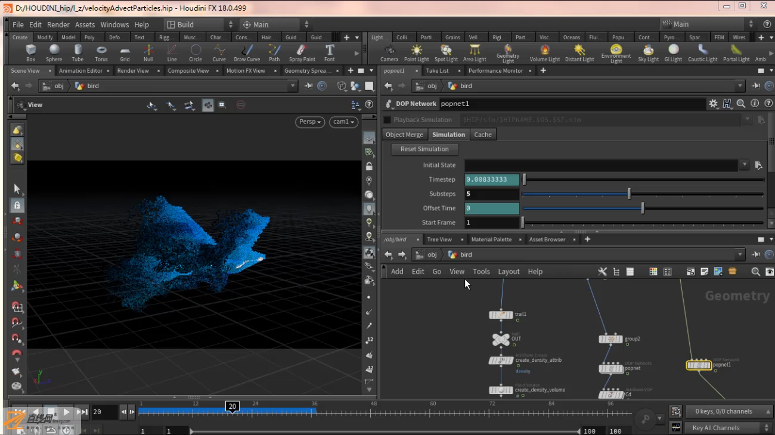This screenshot has height=435, width=775.
Task: Open the Material Palette tab
Action: point(491,240)
